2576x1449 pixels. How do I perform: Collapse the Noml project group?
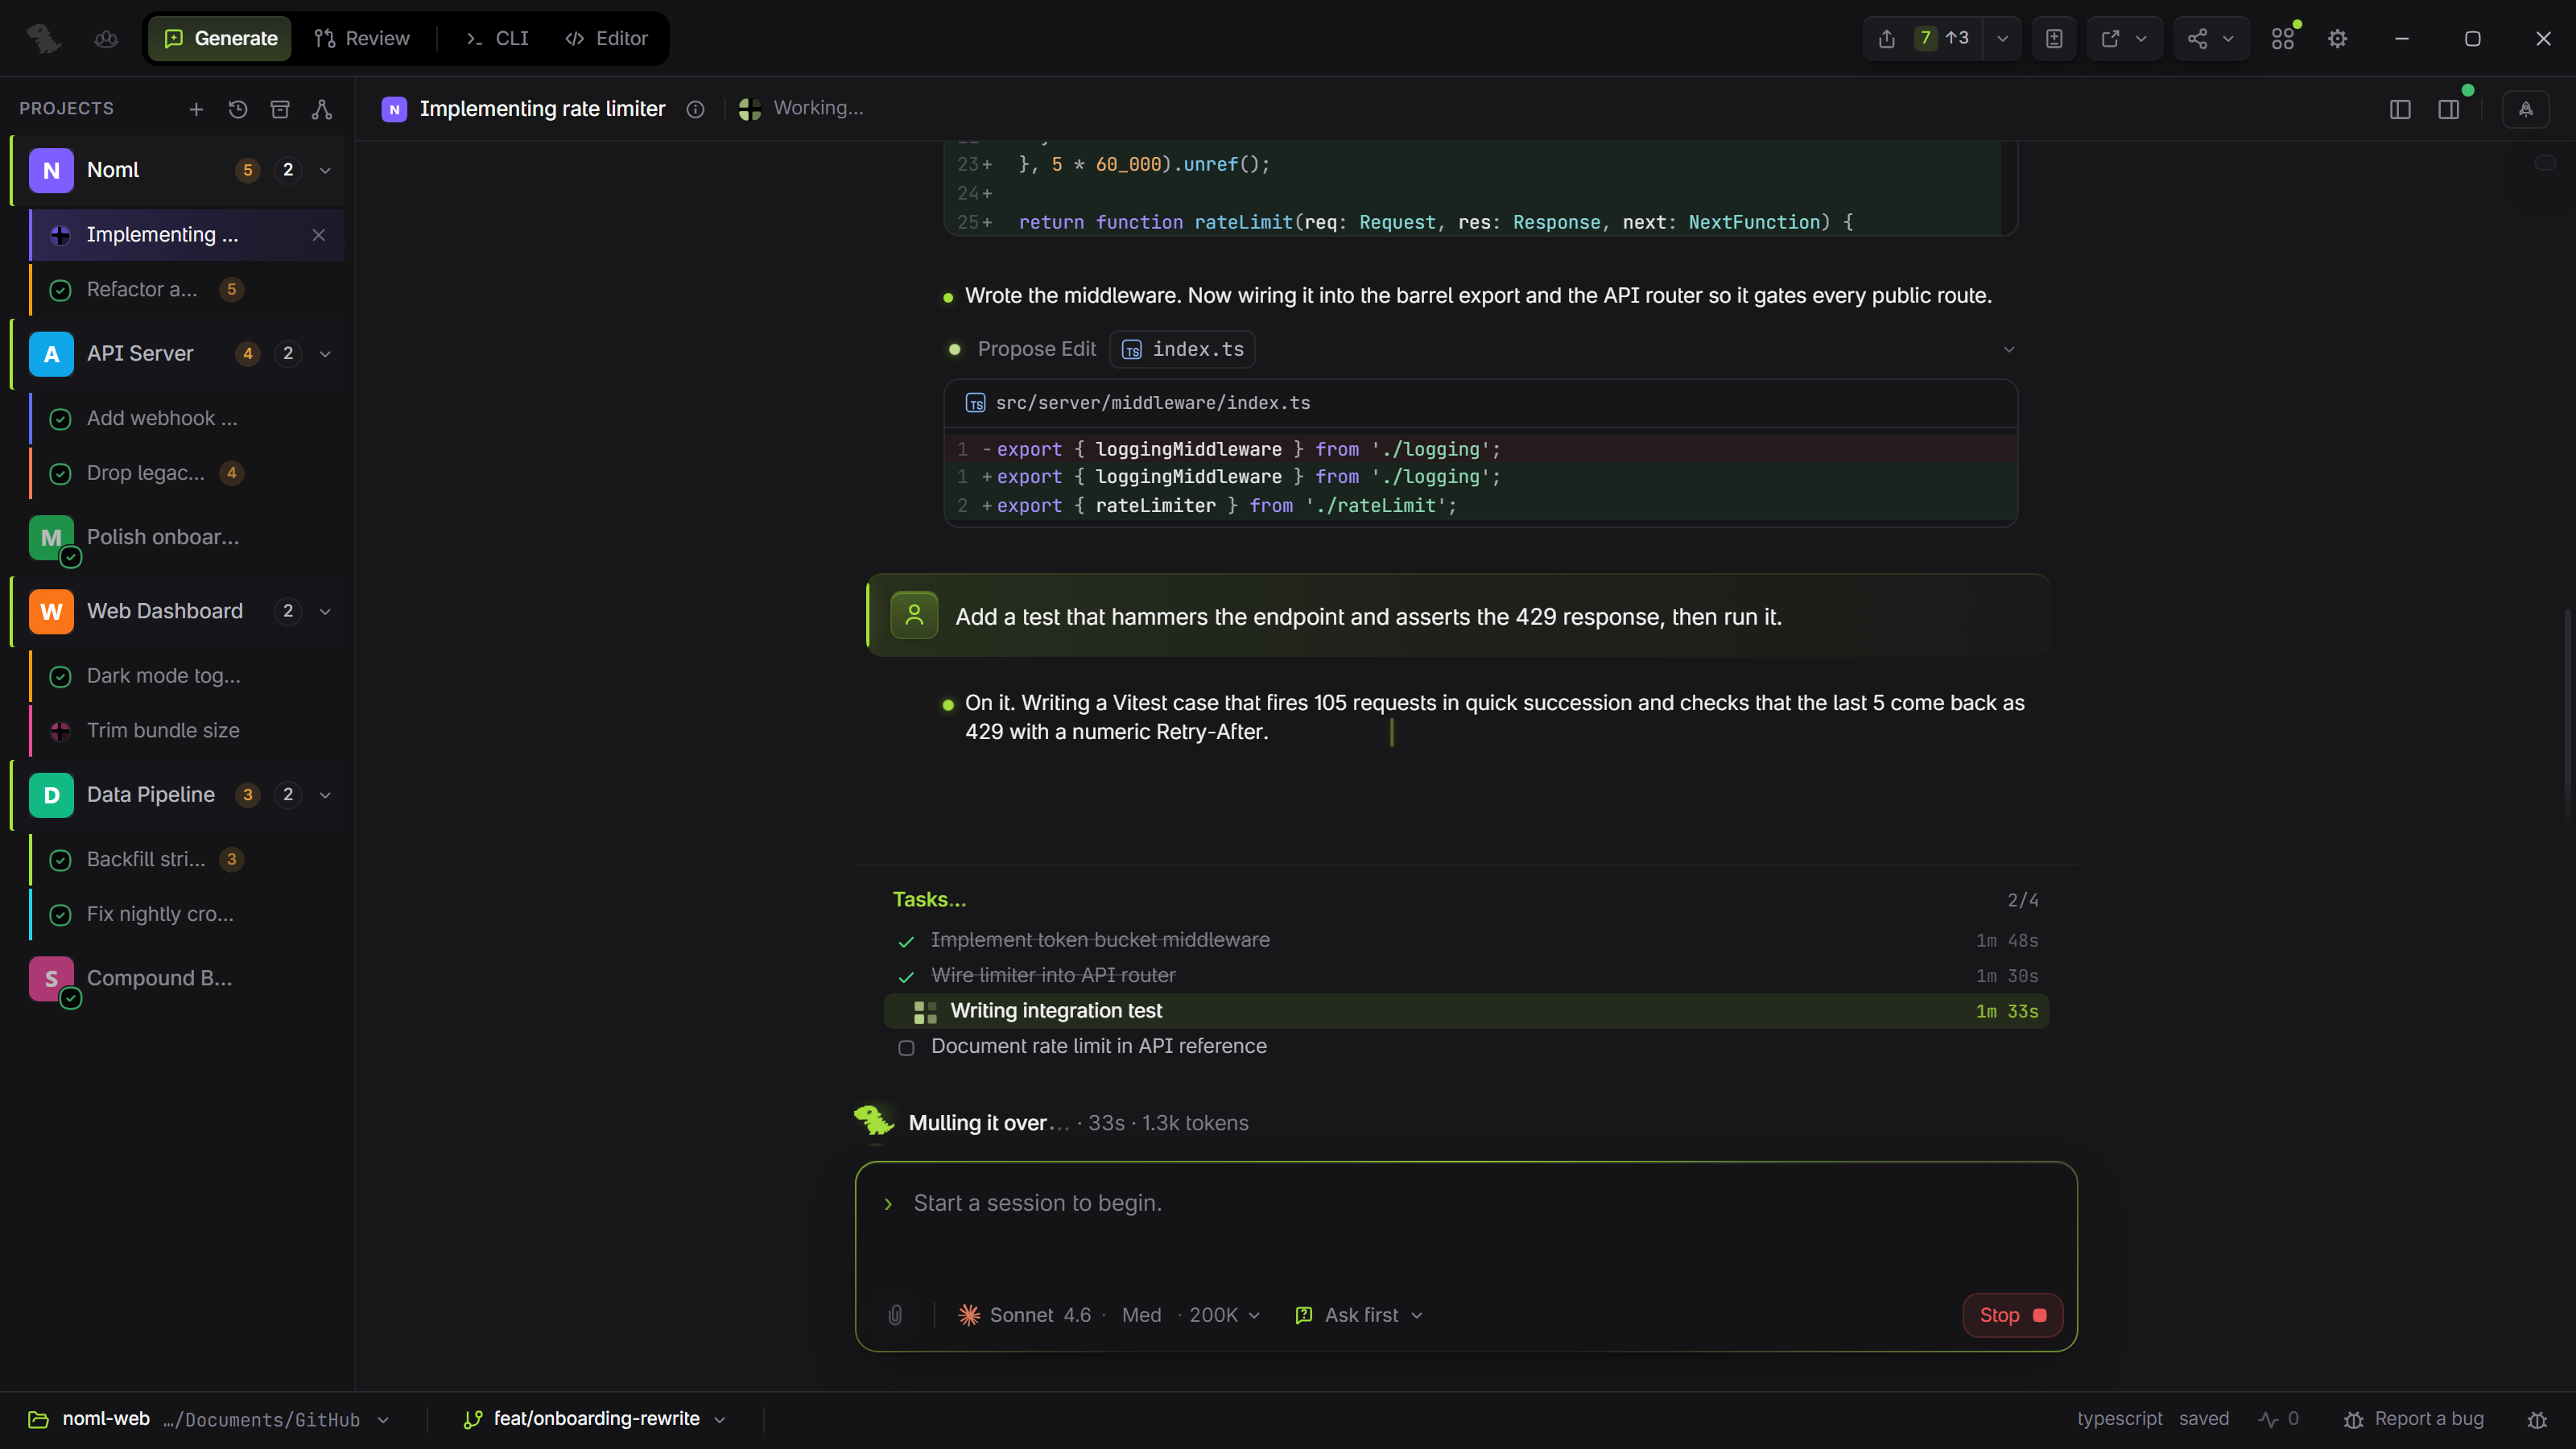325,170
